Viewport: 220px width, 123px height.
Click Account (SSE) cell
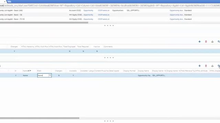click(x=75, y=11)
